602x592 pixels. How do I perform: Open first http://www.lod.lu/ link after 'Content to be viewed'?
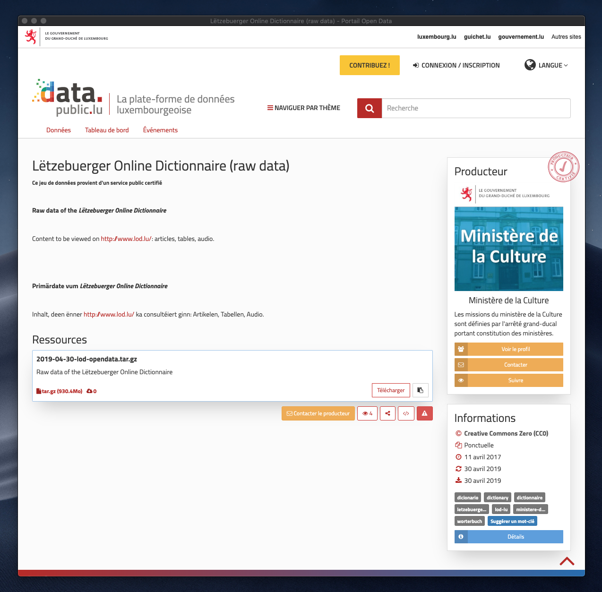tap(126, 239)
